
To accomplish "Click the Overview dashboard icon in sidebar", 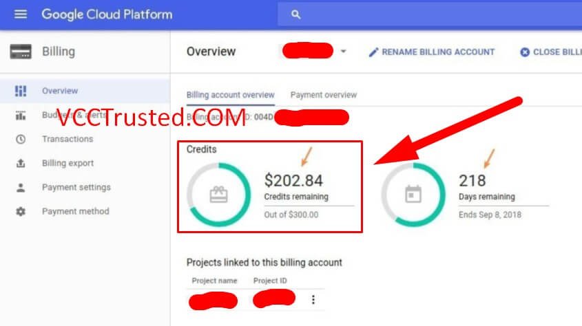I will 21,91.
